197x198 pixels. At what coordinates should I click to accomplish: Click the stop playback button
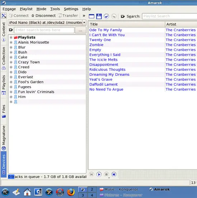pos(106,174)
